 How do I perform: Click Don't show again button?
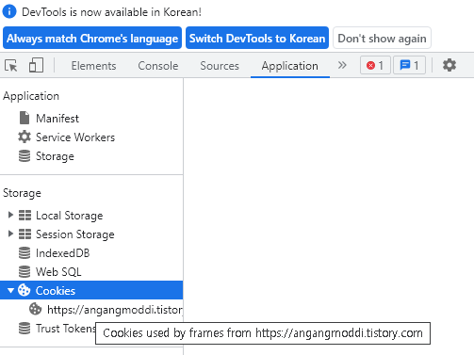click(382, 38)
